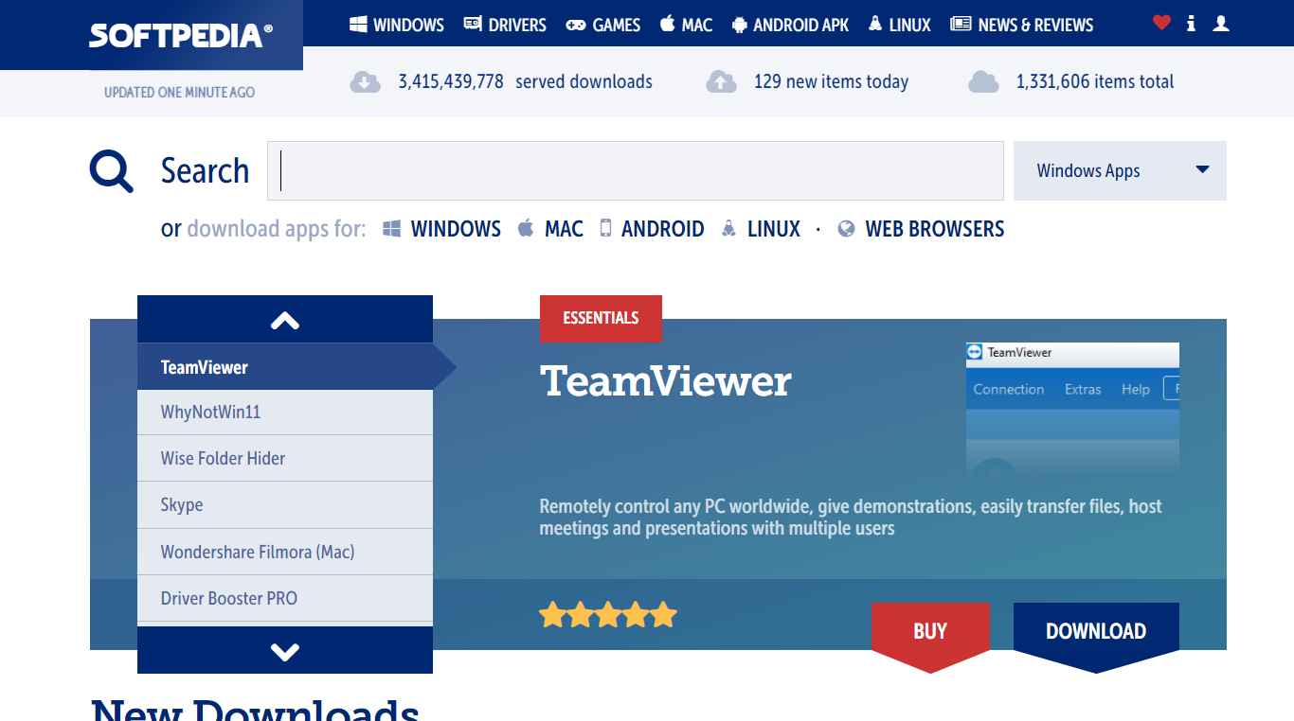Viewport: 1294px width, 721px height.
Task: Select WhyNotWin11 in featured list
Action: (x=285, y=413)
